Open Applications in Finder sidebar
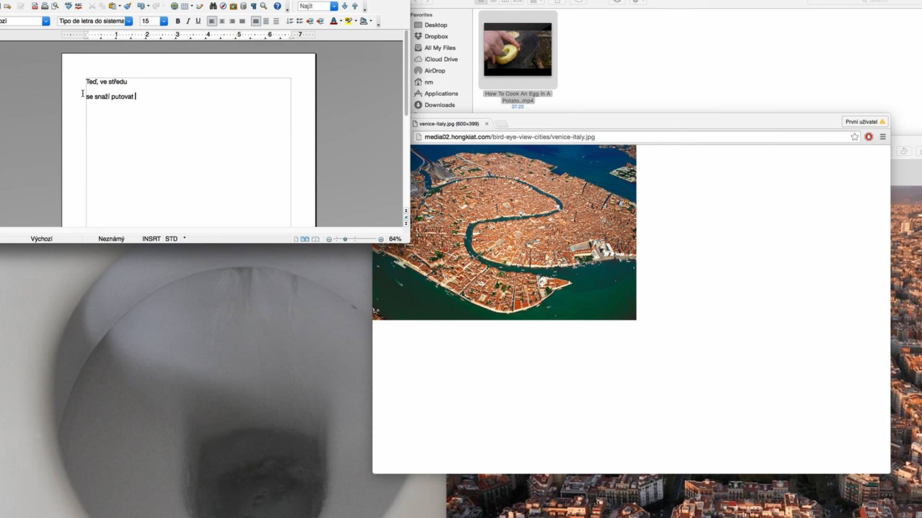This screenshot has width=922, height=518. point(441,94)
